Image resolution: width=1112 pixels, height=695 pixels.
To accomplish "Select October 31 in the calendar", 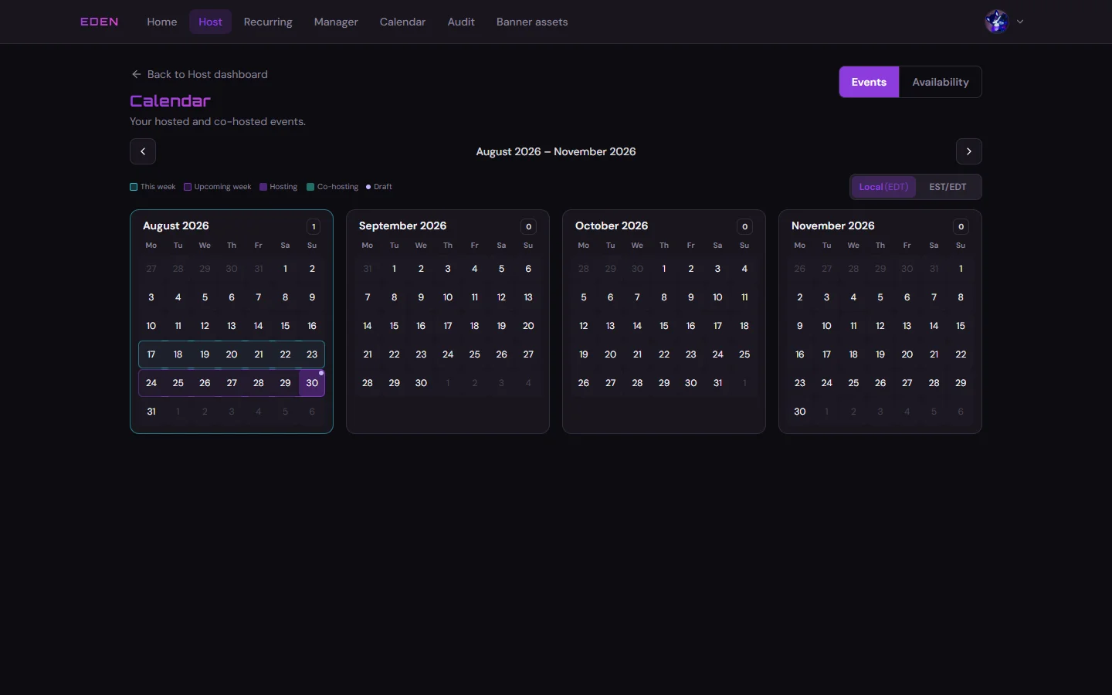I will pyautogui.click(x=717, y=383).
